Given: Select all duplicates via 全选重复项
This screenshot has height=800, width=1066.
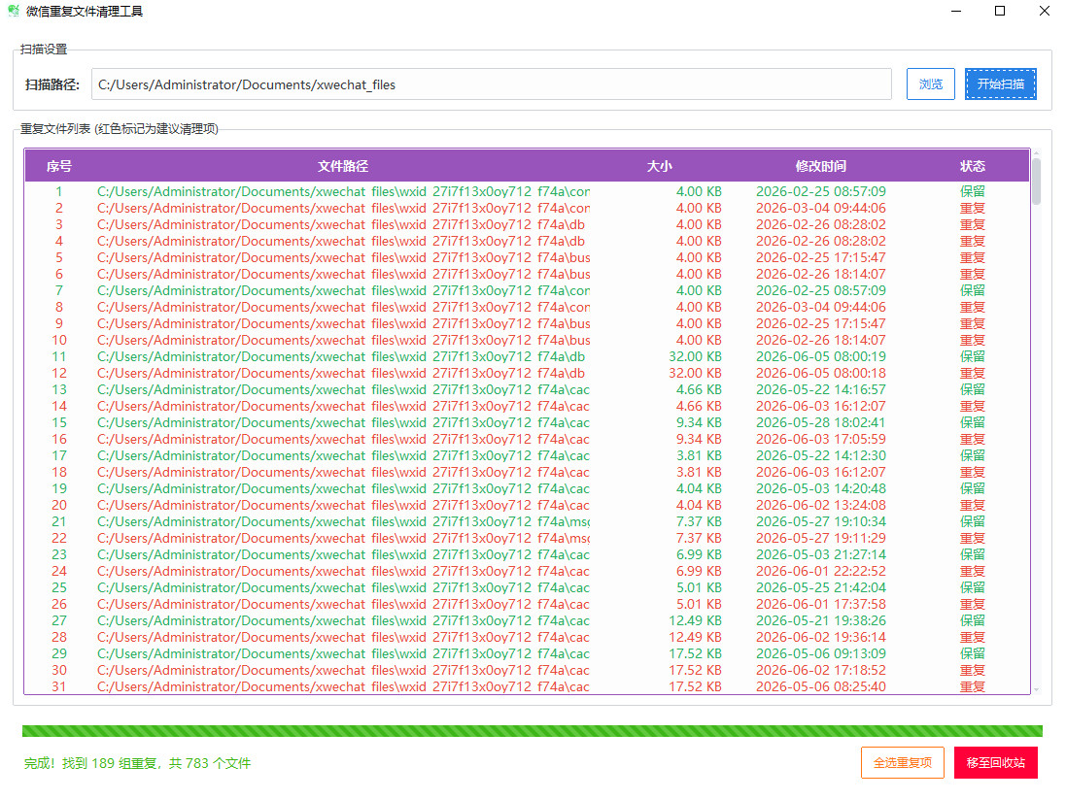Looking at the screenshot, I should click(902, 763).
